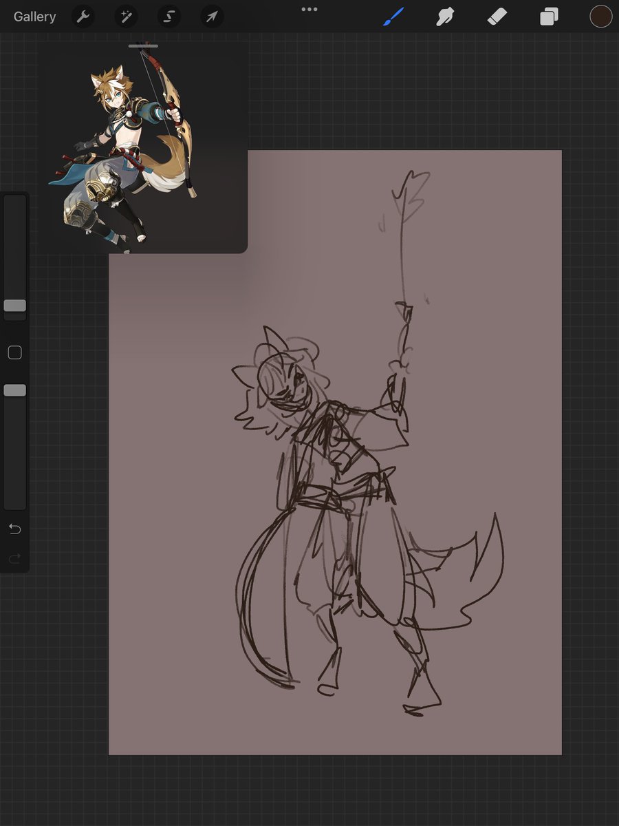Screen dimensions: 619x826
Task: Open the Layers panel
Action: coord(549,17)
